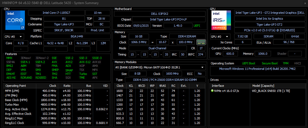
Task: Click the Base Clock (HFM) row
Action: point(56,100)
